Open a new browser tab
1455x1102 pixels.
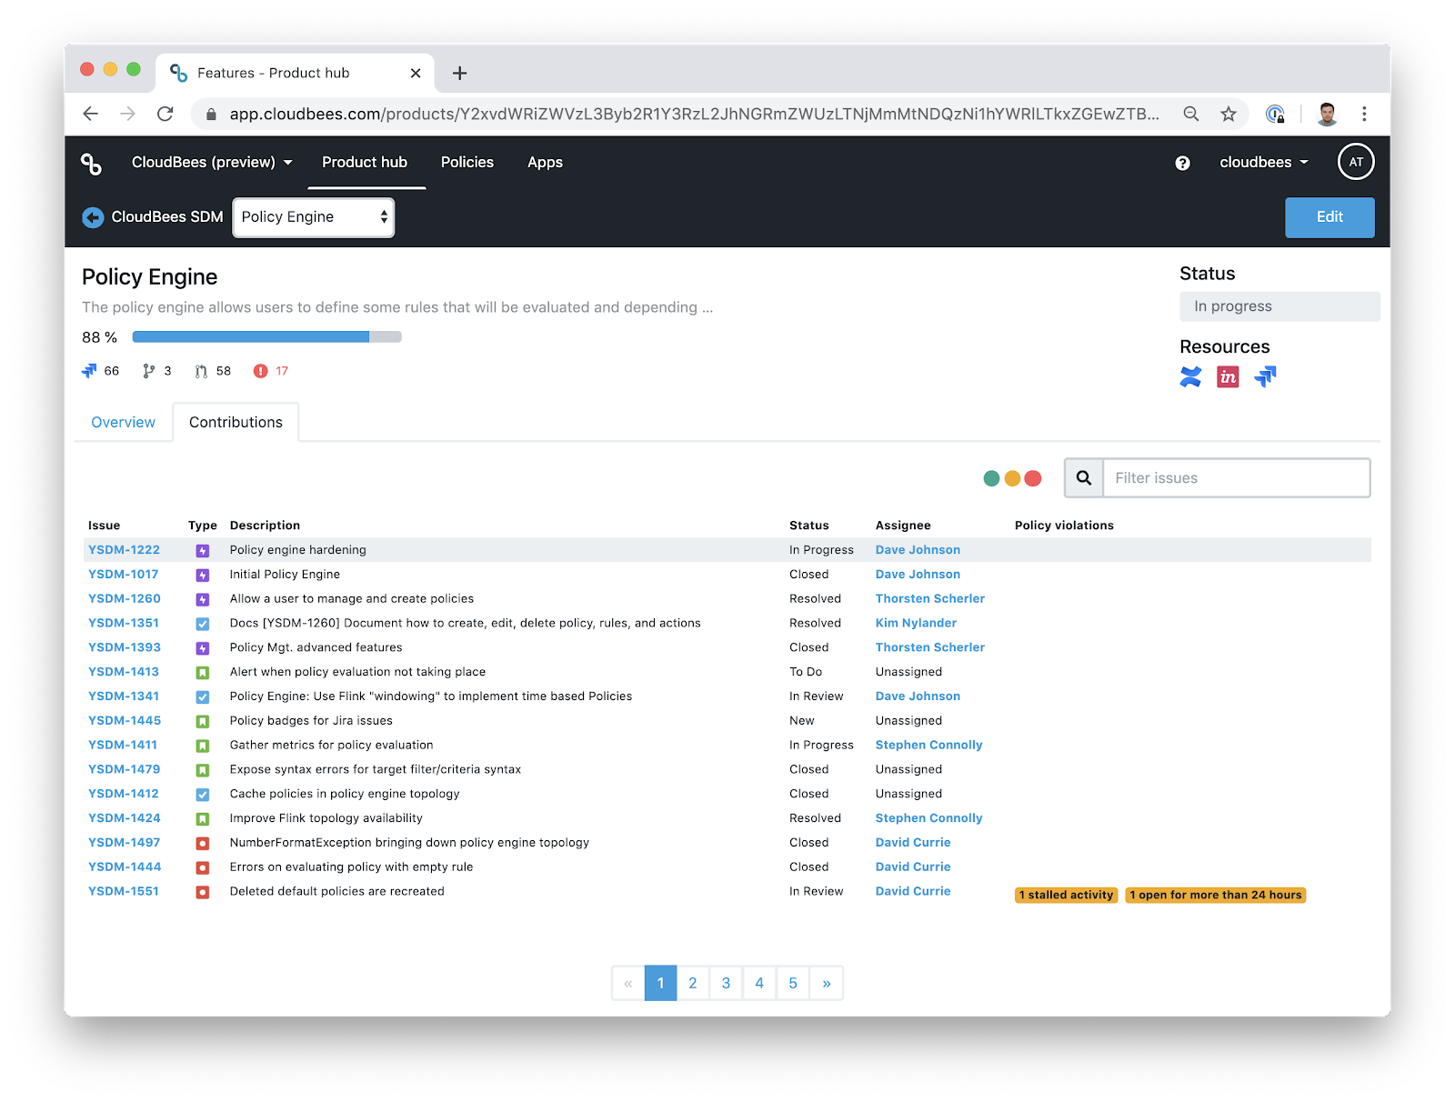(x=460, y=73)
